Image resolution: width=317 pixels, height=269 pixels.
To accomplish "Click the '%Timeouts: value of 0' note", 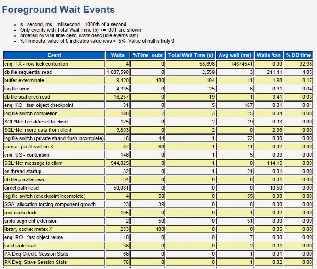I will point(97,41).
